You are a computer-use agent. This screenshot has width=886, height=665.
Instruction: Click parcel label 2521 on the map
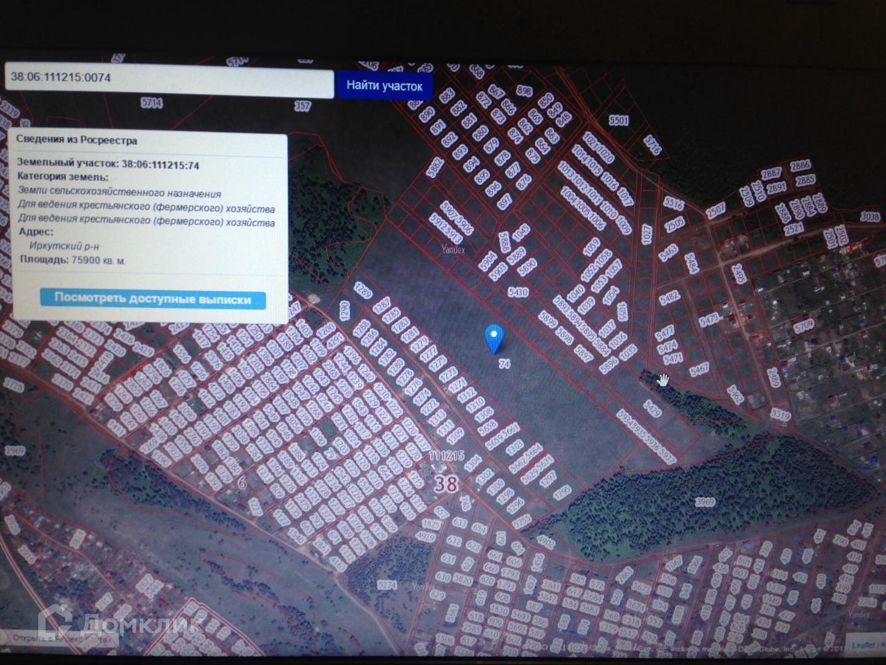[794, 228]
